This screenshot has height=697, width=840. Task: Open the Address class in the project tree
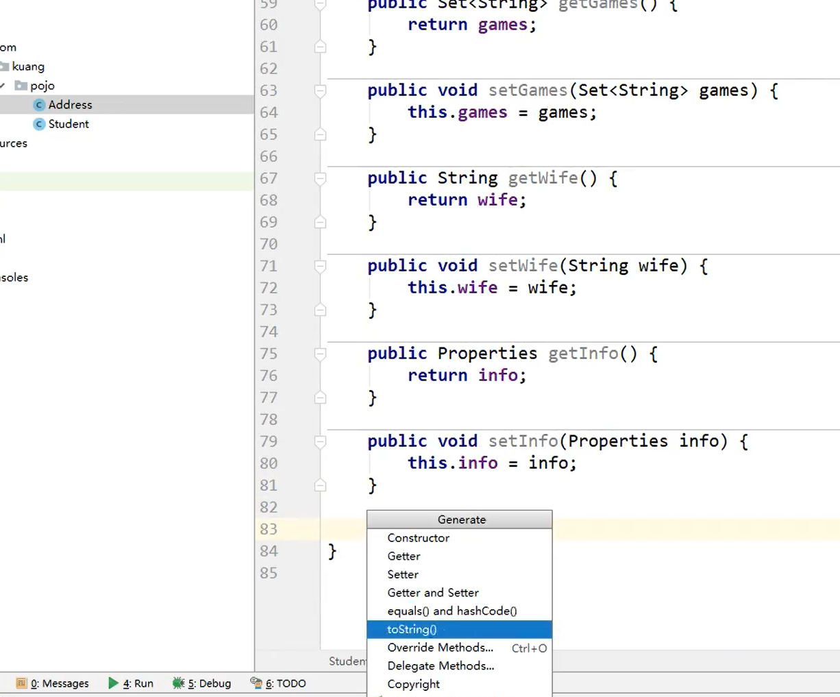[70, 105]
